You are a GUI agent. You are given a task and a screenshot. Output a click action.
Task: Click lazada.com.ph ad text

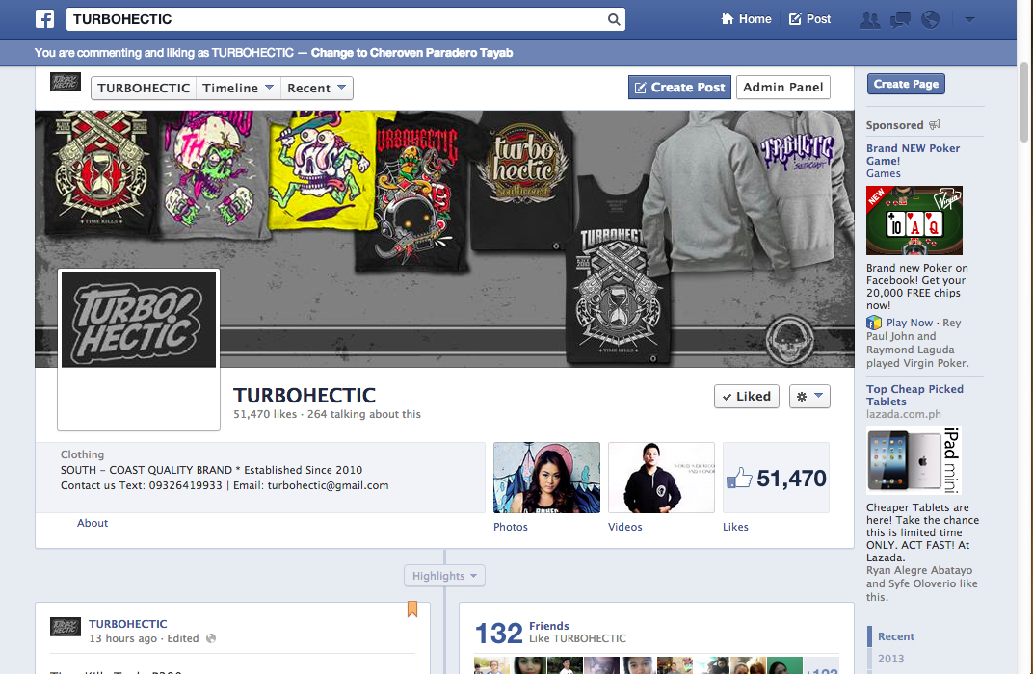click(904, 415)
